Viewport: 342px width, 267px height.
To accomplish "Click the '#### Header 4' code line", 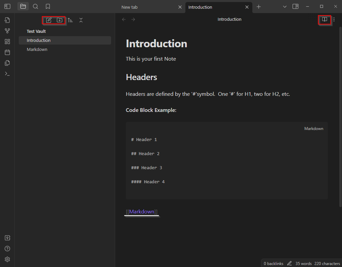I will coord(148,182).
